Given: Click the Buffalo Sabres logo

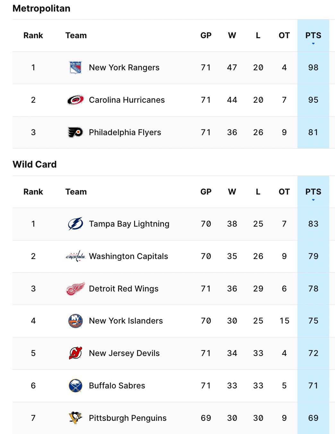Looking at the screenshot, I should point(75,386).
